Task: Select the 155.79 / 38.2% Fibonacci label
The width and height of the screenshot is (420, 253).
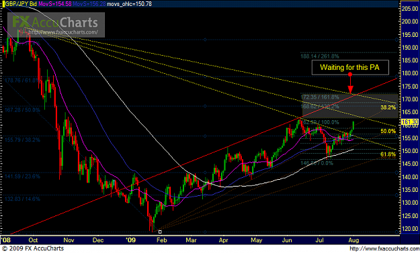Action: click(22, 140)
